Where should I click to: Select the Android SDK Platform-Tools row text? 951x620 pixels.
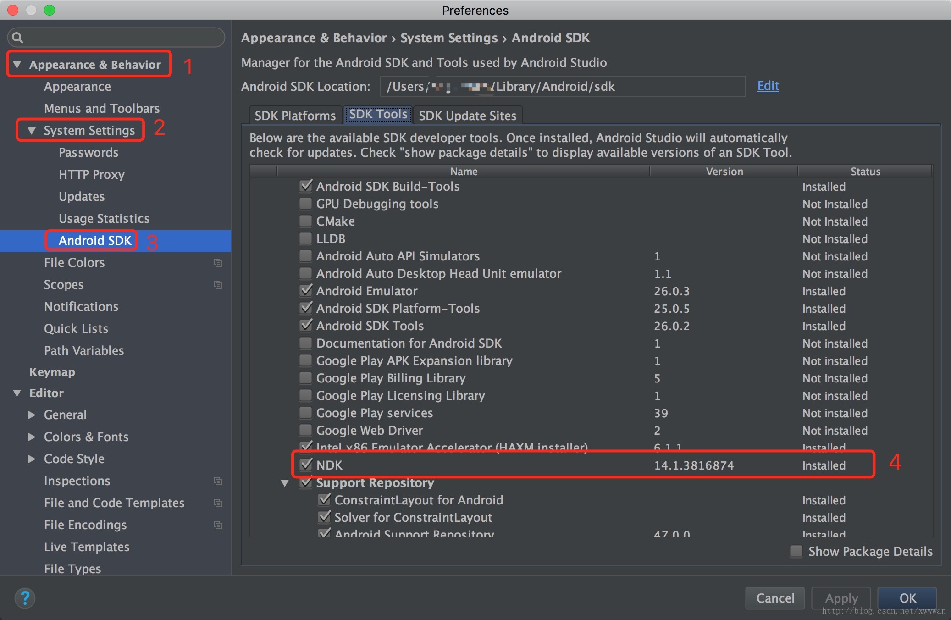click(398, 308)
